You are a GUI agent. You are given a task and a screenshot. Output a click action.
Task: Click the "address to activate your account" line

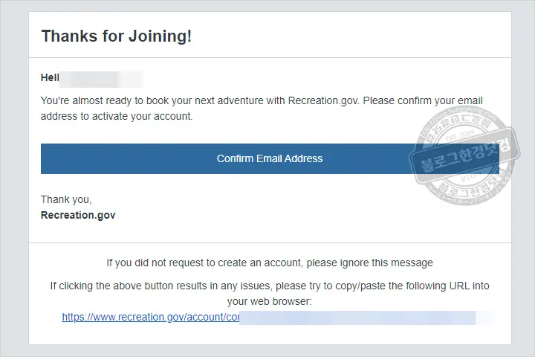point(117,116)
